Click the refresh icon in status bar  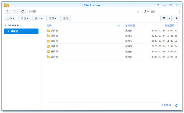click(x=176, y=105)
